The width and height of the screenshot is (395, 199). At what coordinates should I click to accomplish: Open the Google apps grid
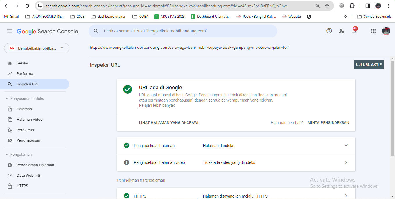click(374, 31)
